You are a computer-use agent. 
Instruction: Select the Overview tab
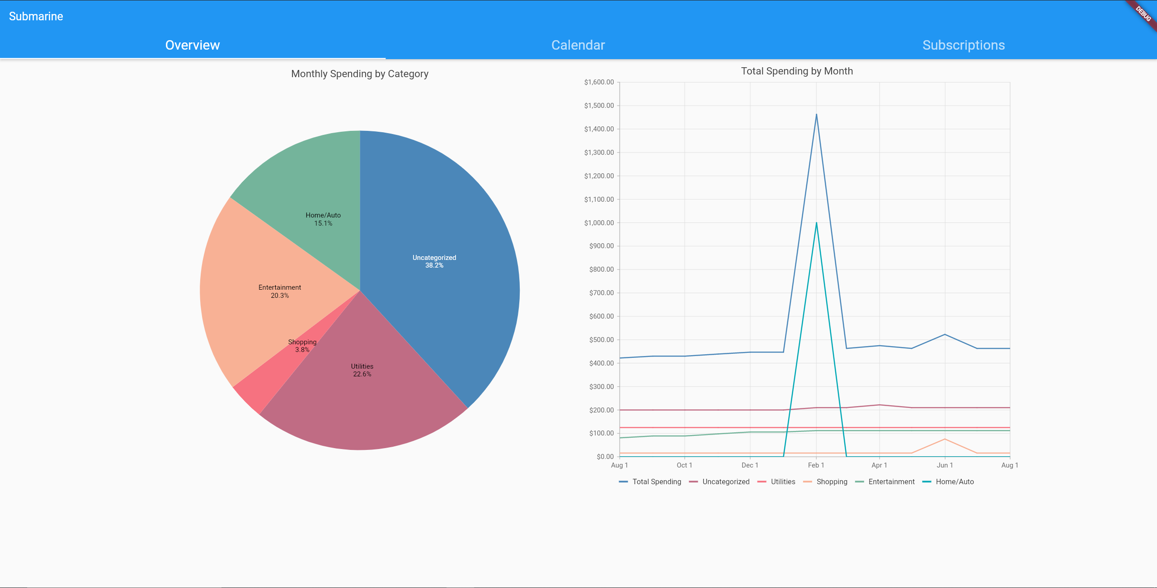193,45
